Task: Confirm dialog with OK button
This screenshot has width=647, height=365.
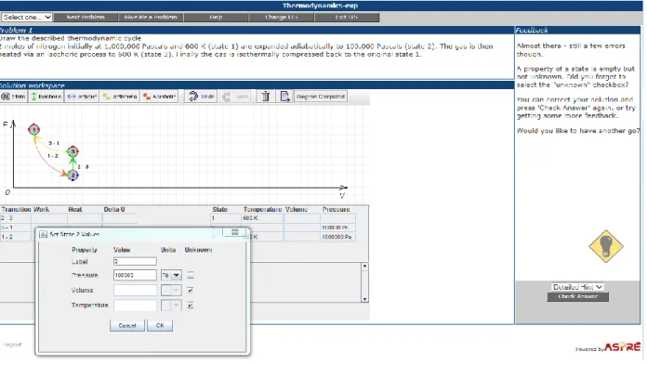Action: [x=160, y=325]
